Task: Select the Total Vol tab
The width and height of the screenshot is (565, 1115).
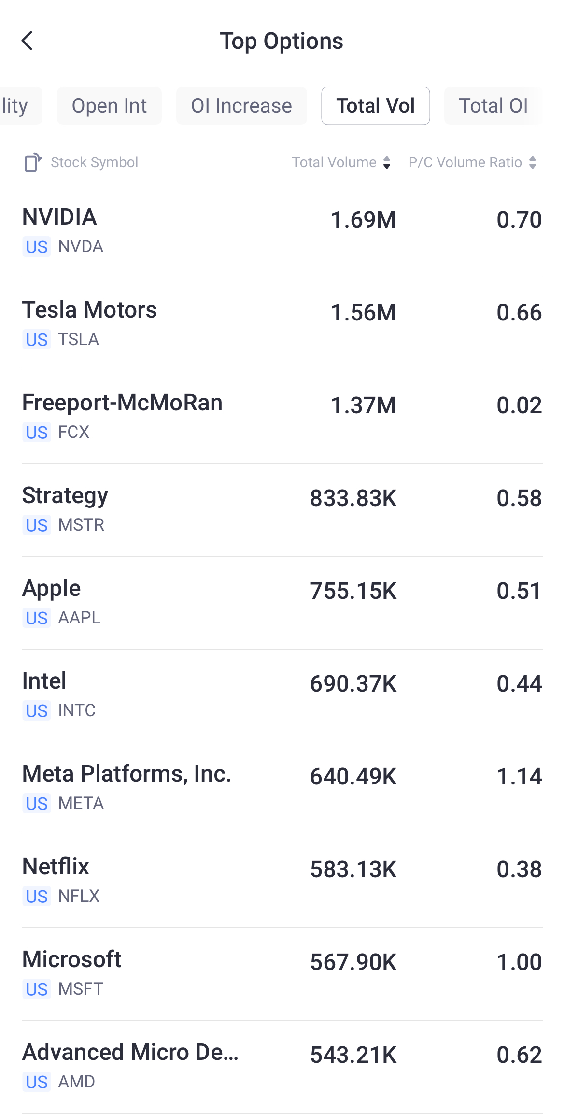Action: 375,106
